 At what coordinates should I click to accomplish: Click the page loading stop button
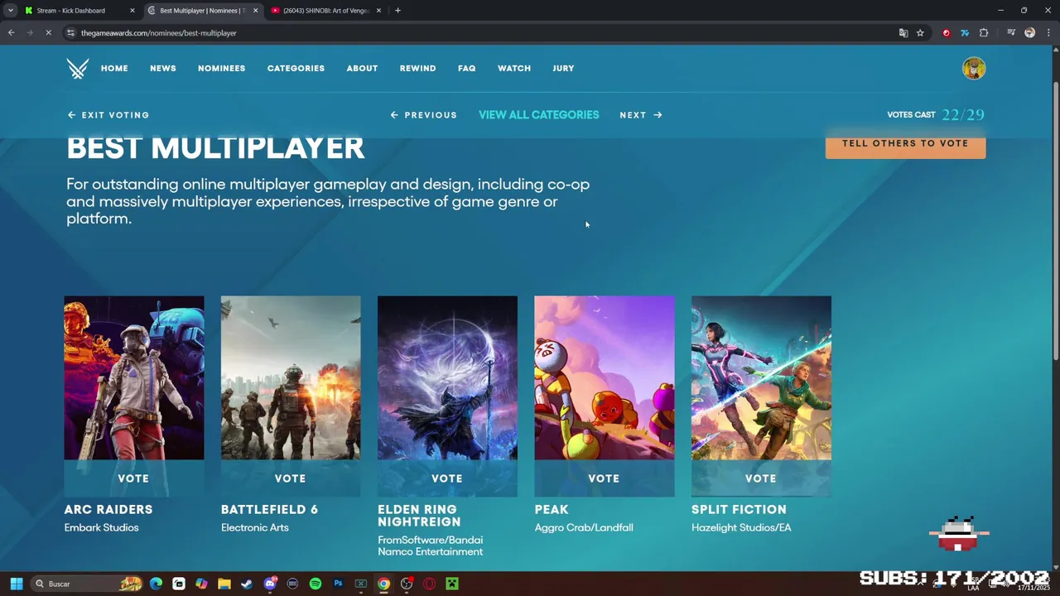coord(48,33)
